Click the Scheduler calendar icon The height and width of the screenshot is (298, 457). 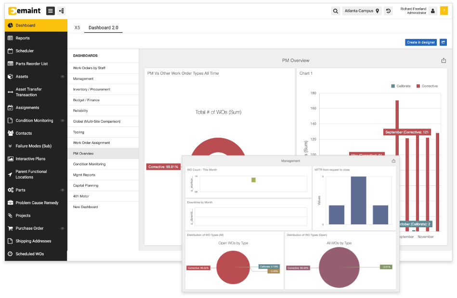coord(10,51)
